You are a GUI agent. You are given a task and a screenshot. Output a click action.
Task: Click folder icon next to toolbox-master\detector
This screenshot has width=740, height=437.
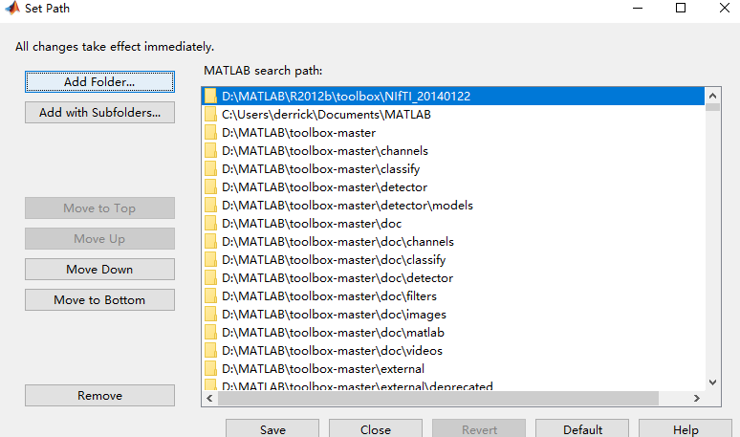210,186
